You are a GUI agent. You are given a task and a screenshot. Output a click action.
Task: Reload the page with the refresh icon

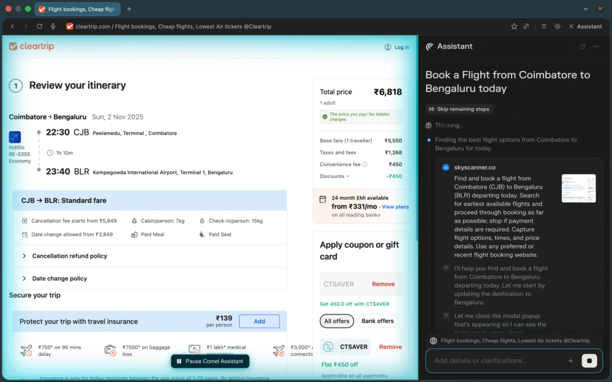pos(39,26)
